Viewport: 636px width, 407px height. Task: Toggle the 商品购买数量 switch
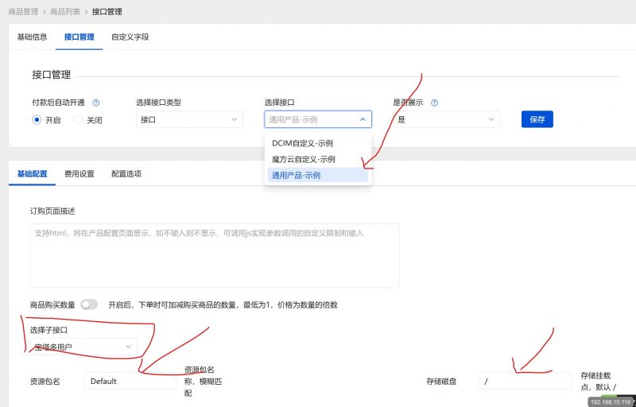(x=89, y=304)
